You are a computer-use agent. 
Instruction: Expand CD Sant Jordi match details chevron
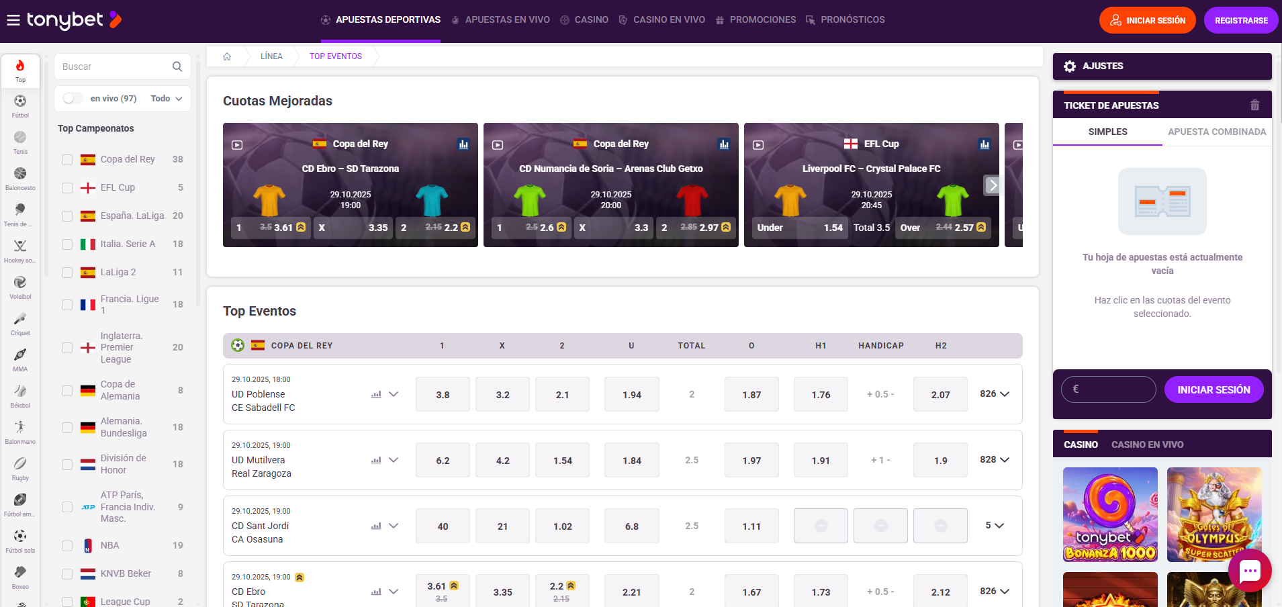tap(394, 526)
